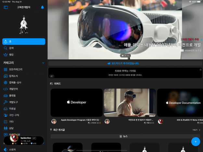203x152 pixels.
Task: Select 홈 in the sidebar
Action: tap(23, 41)
